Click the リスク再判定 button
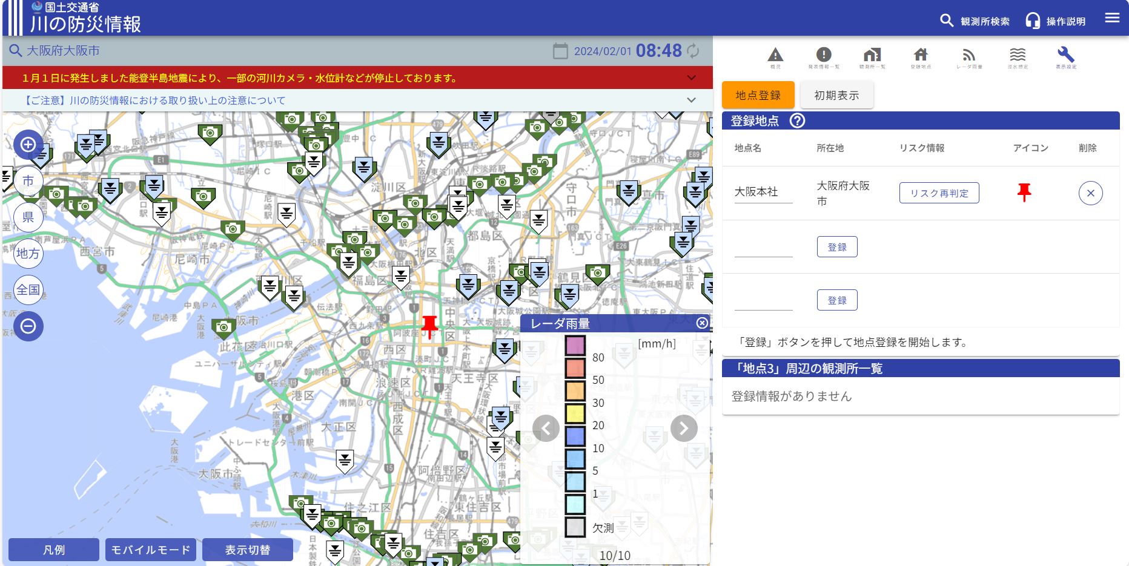 (x=939, y=193)
